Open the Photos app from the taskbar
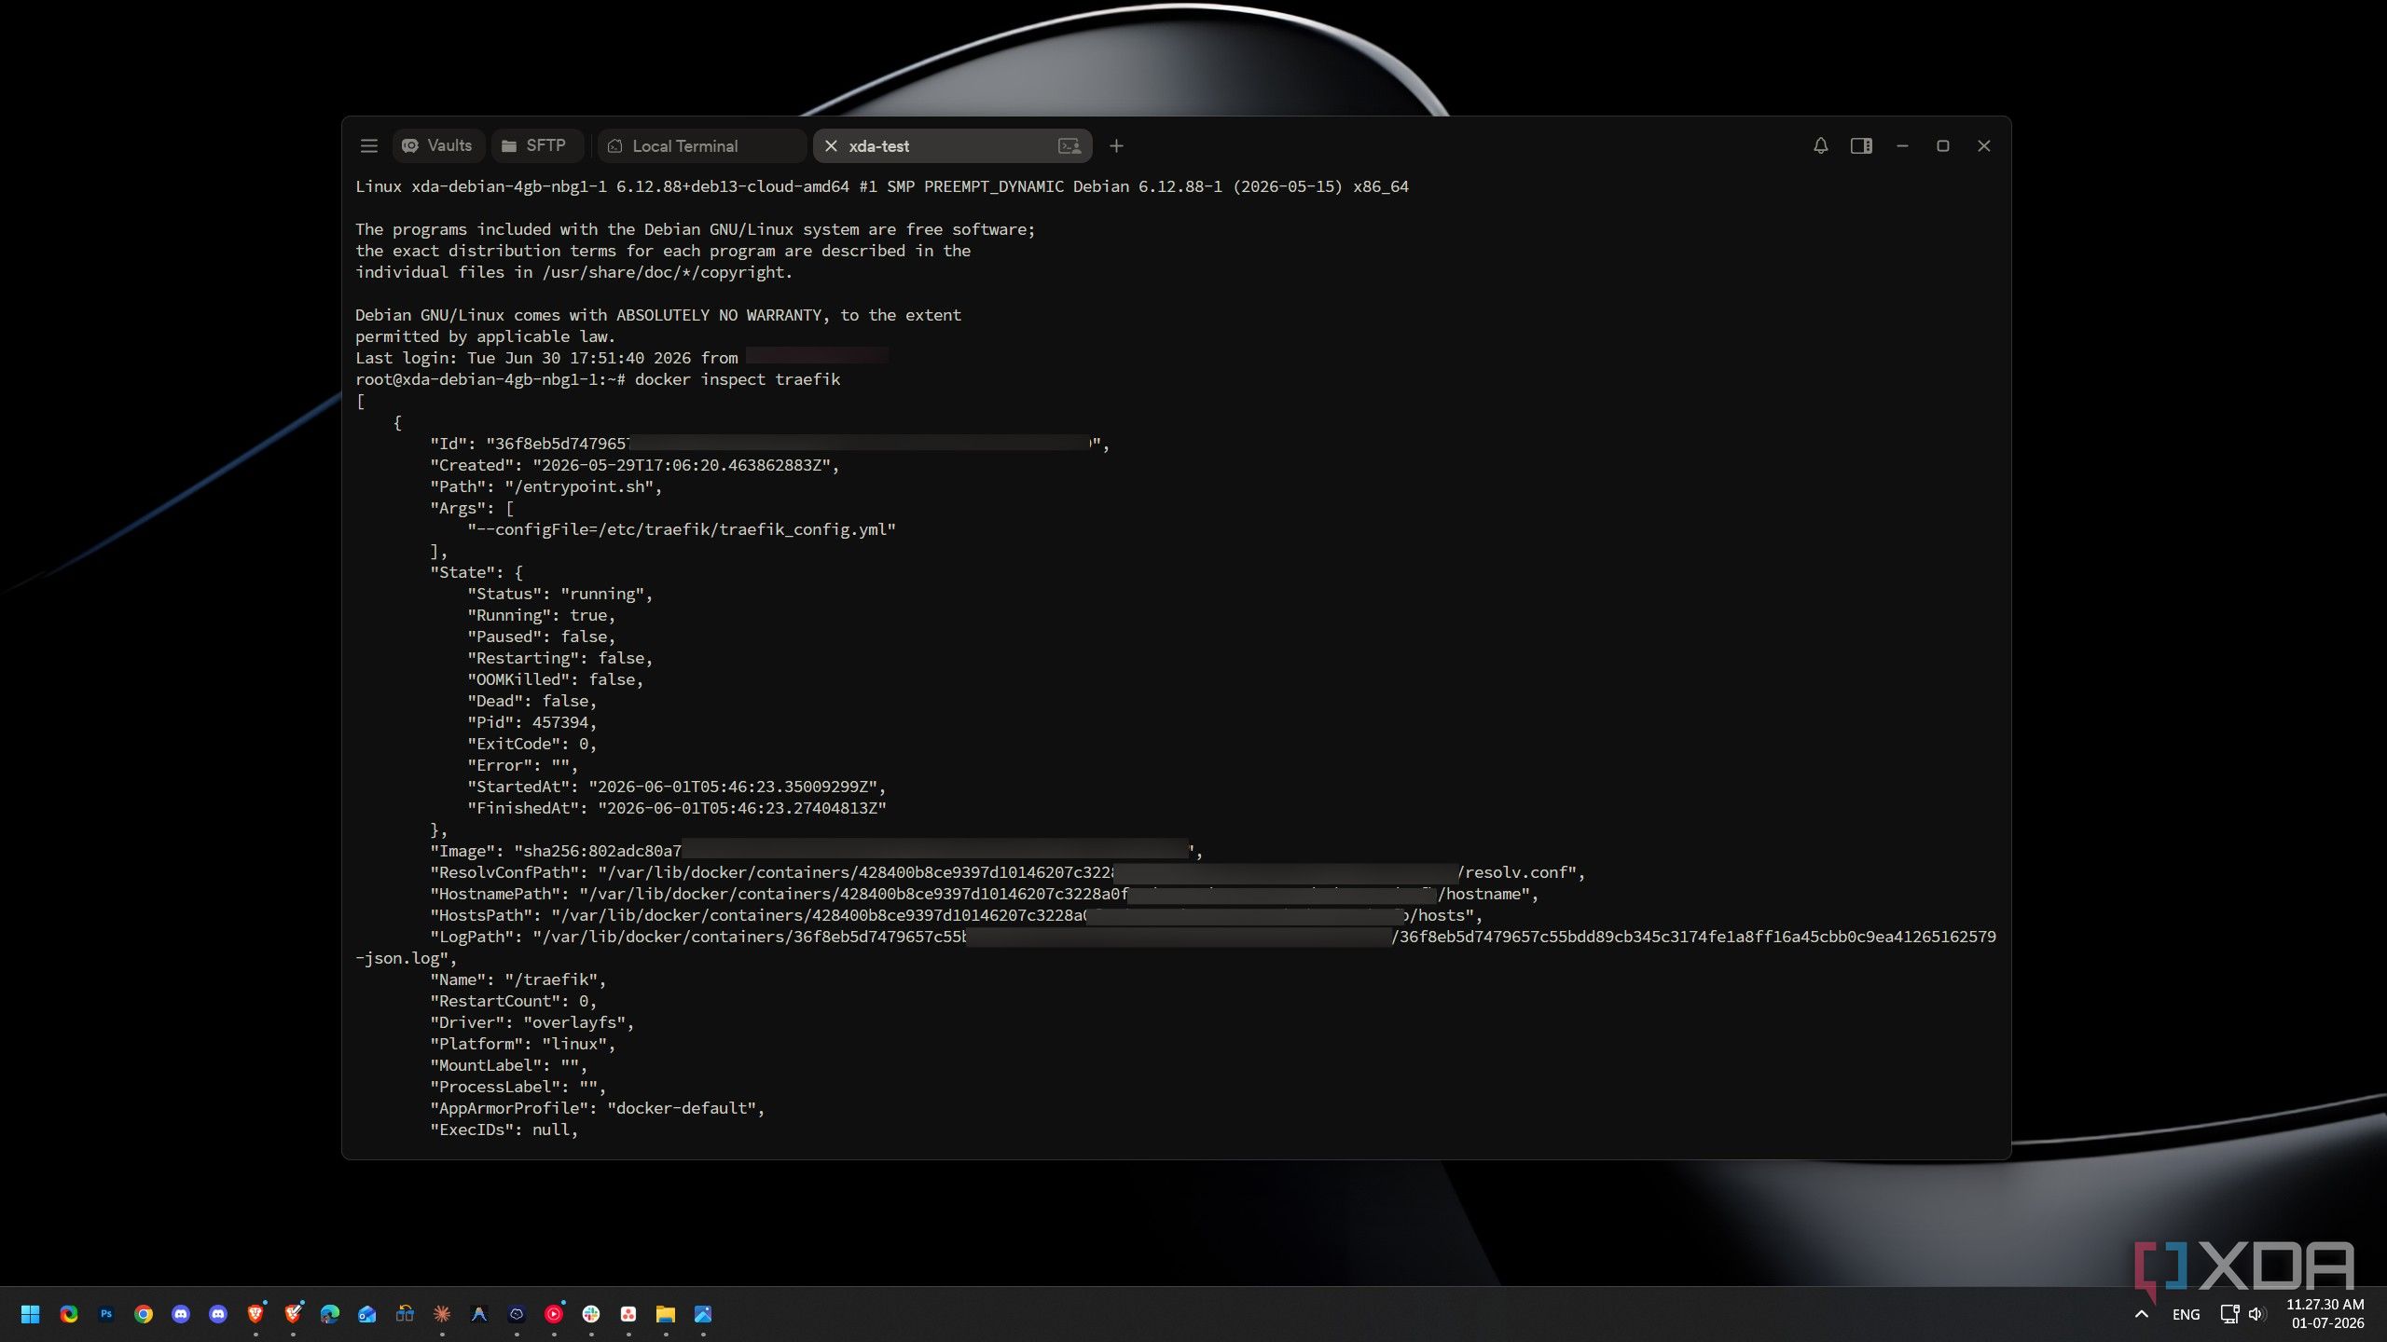 [x=703, y=1314]
